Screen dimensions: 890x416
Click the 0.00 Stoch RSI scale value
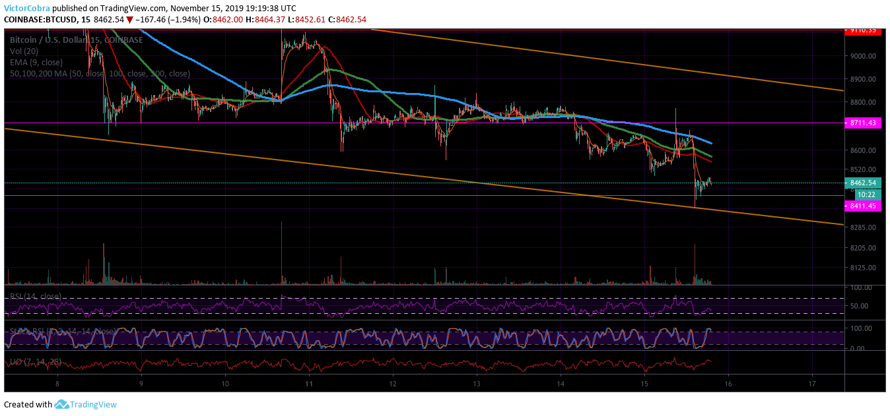point(857,348)
